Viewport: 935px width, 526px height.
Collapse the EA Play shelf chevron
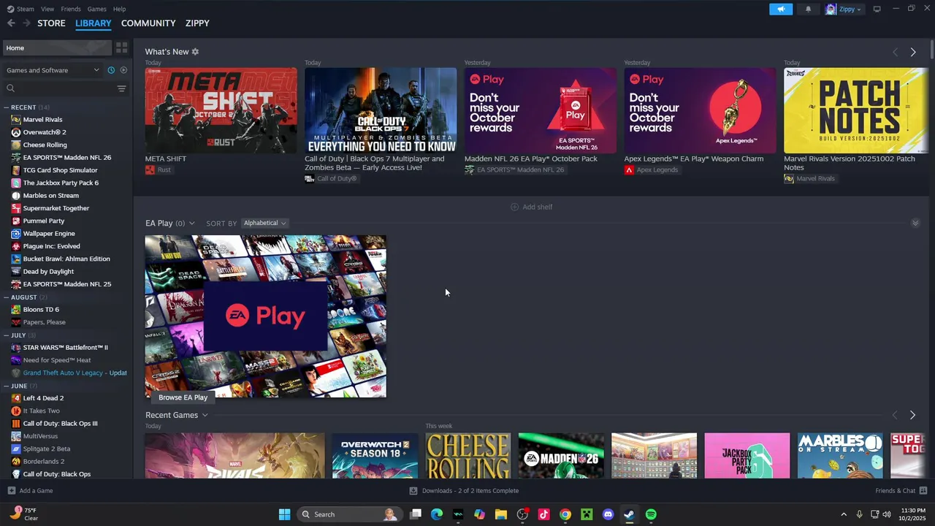coord(915,223)
